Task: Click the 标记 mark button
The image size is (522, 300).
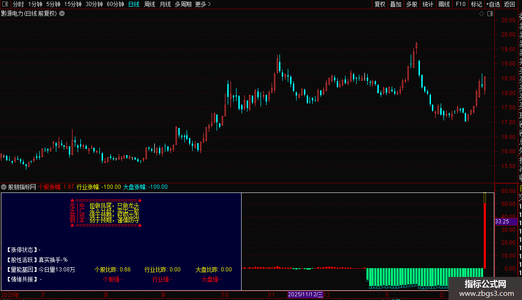Action: coord(476,4)
